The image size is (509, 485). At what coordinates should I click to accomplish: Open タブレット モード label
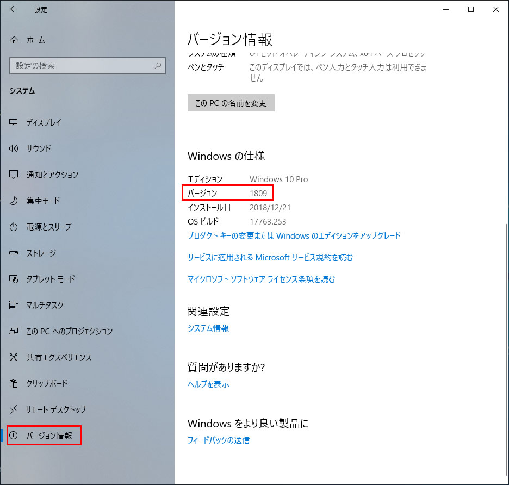click(51, 279)
